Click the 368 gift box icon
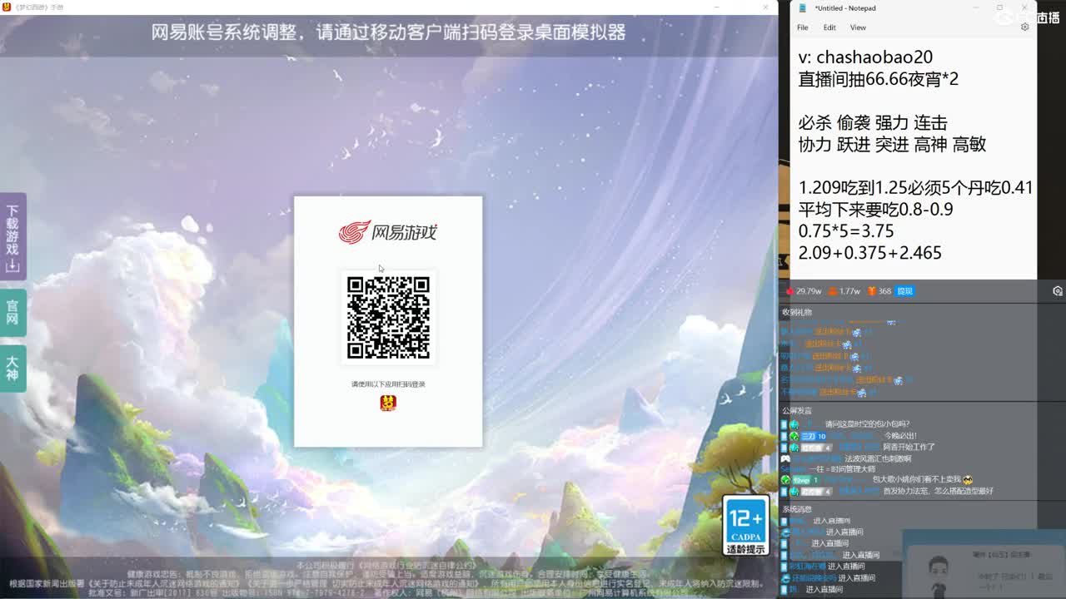1066x599 pixels. (x=871, y=291)
